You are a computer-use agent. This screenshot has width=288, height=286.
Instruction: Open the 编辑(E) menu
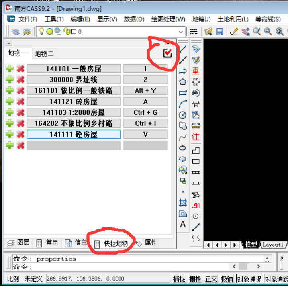pos(80,19)
